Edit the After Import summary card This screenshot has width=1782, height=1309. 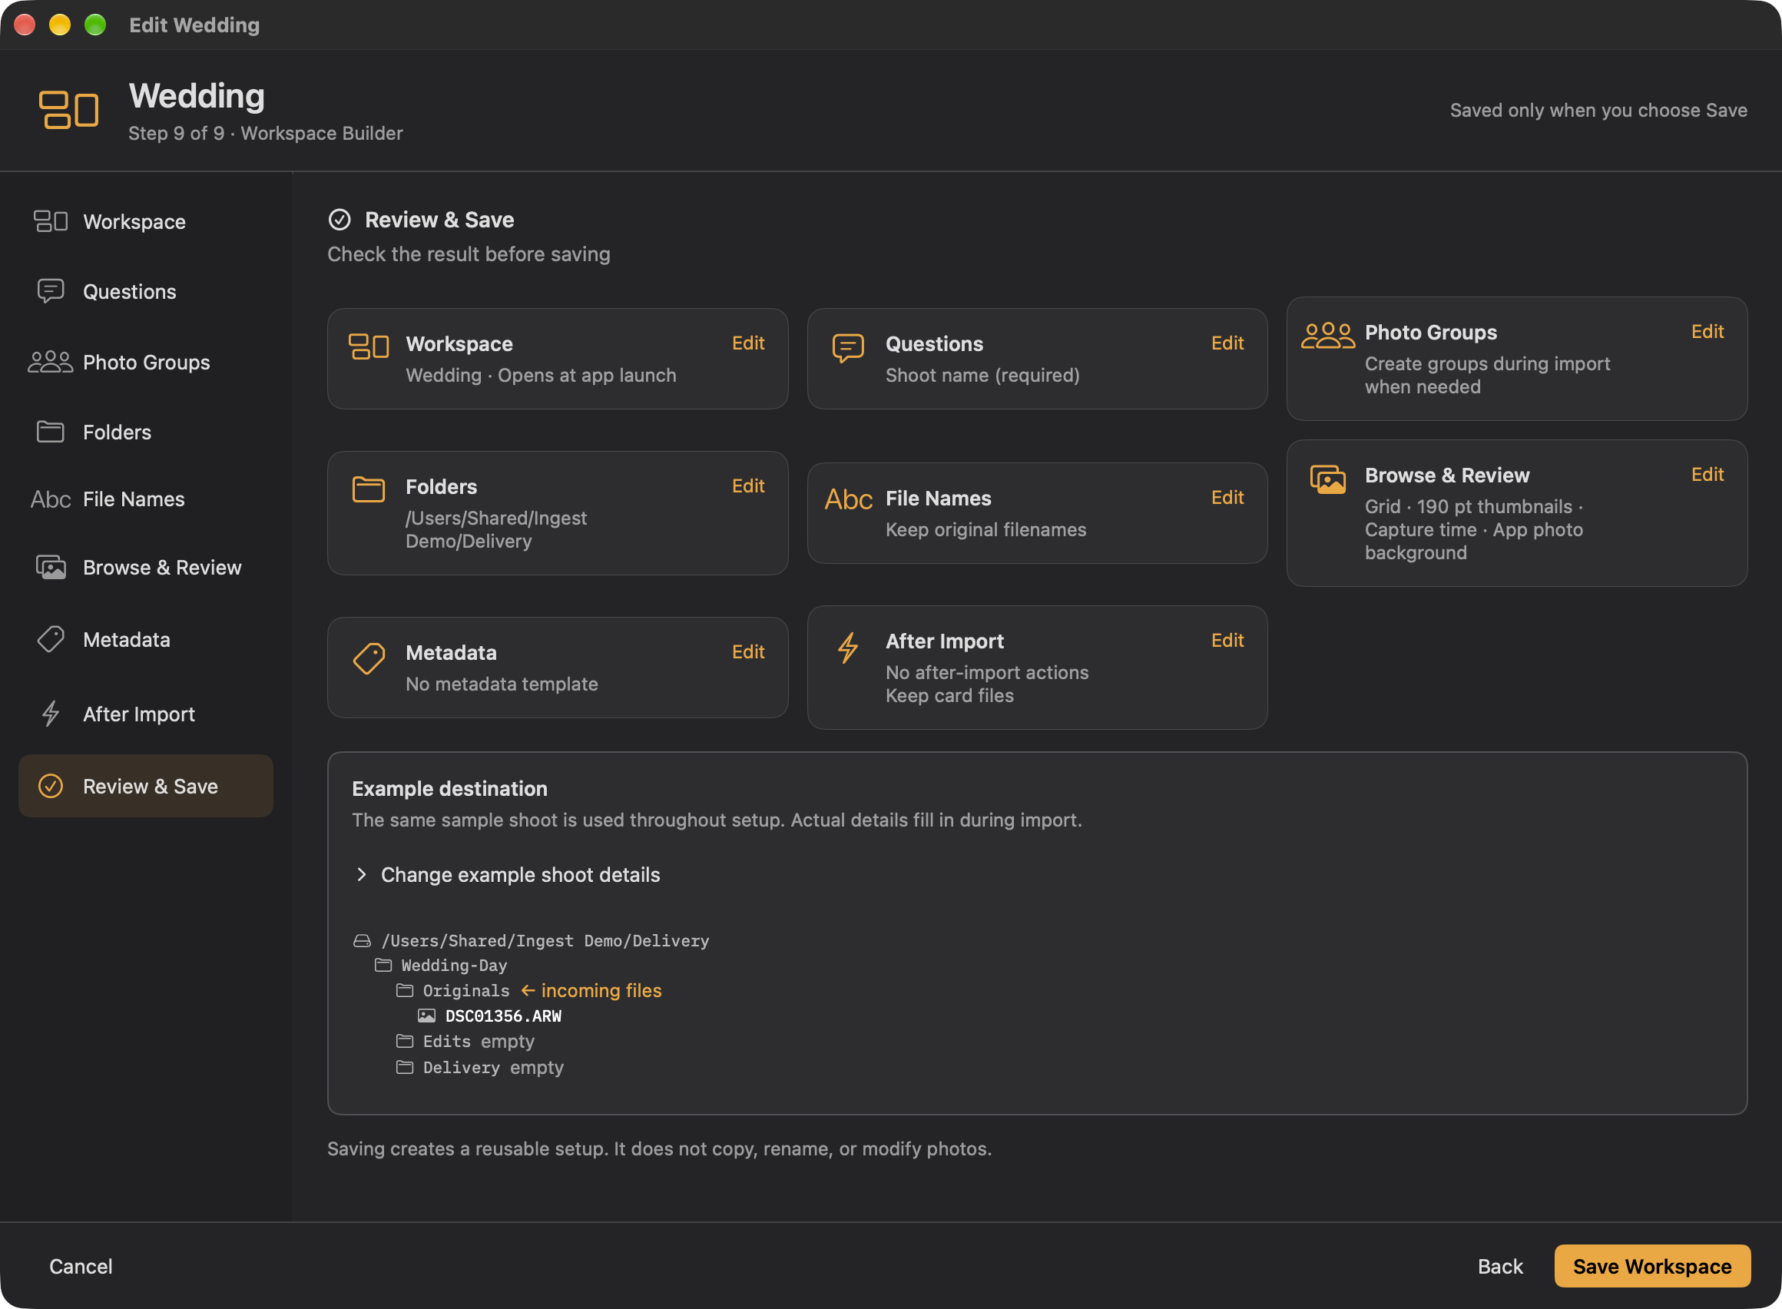point(1227,640)
